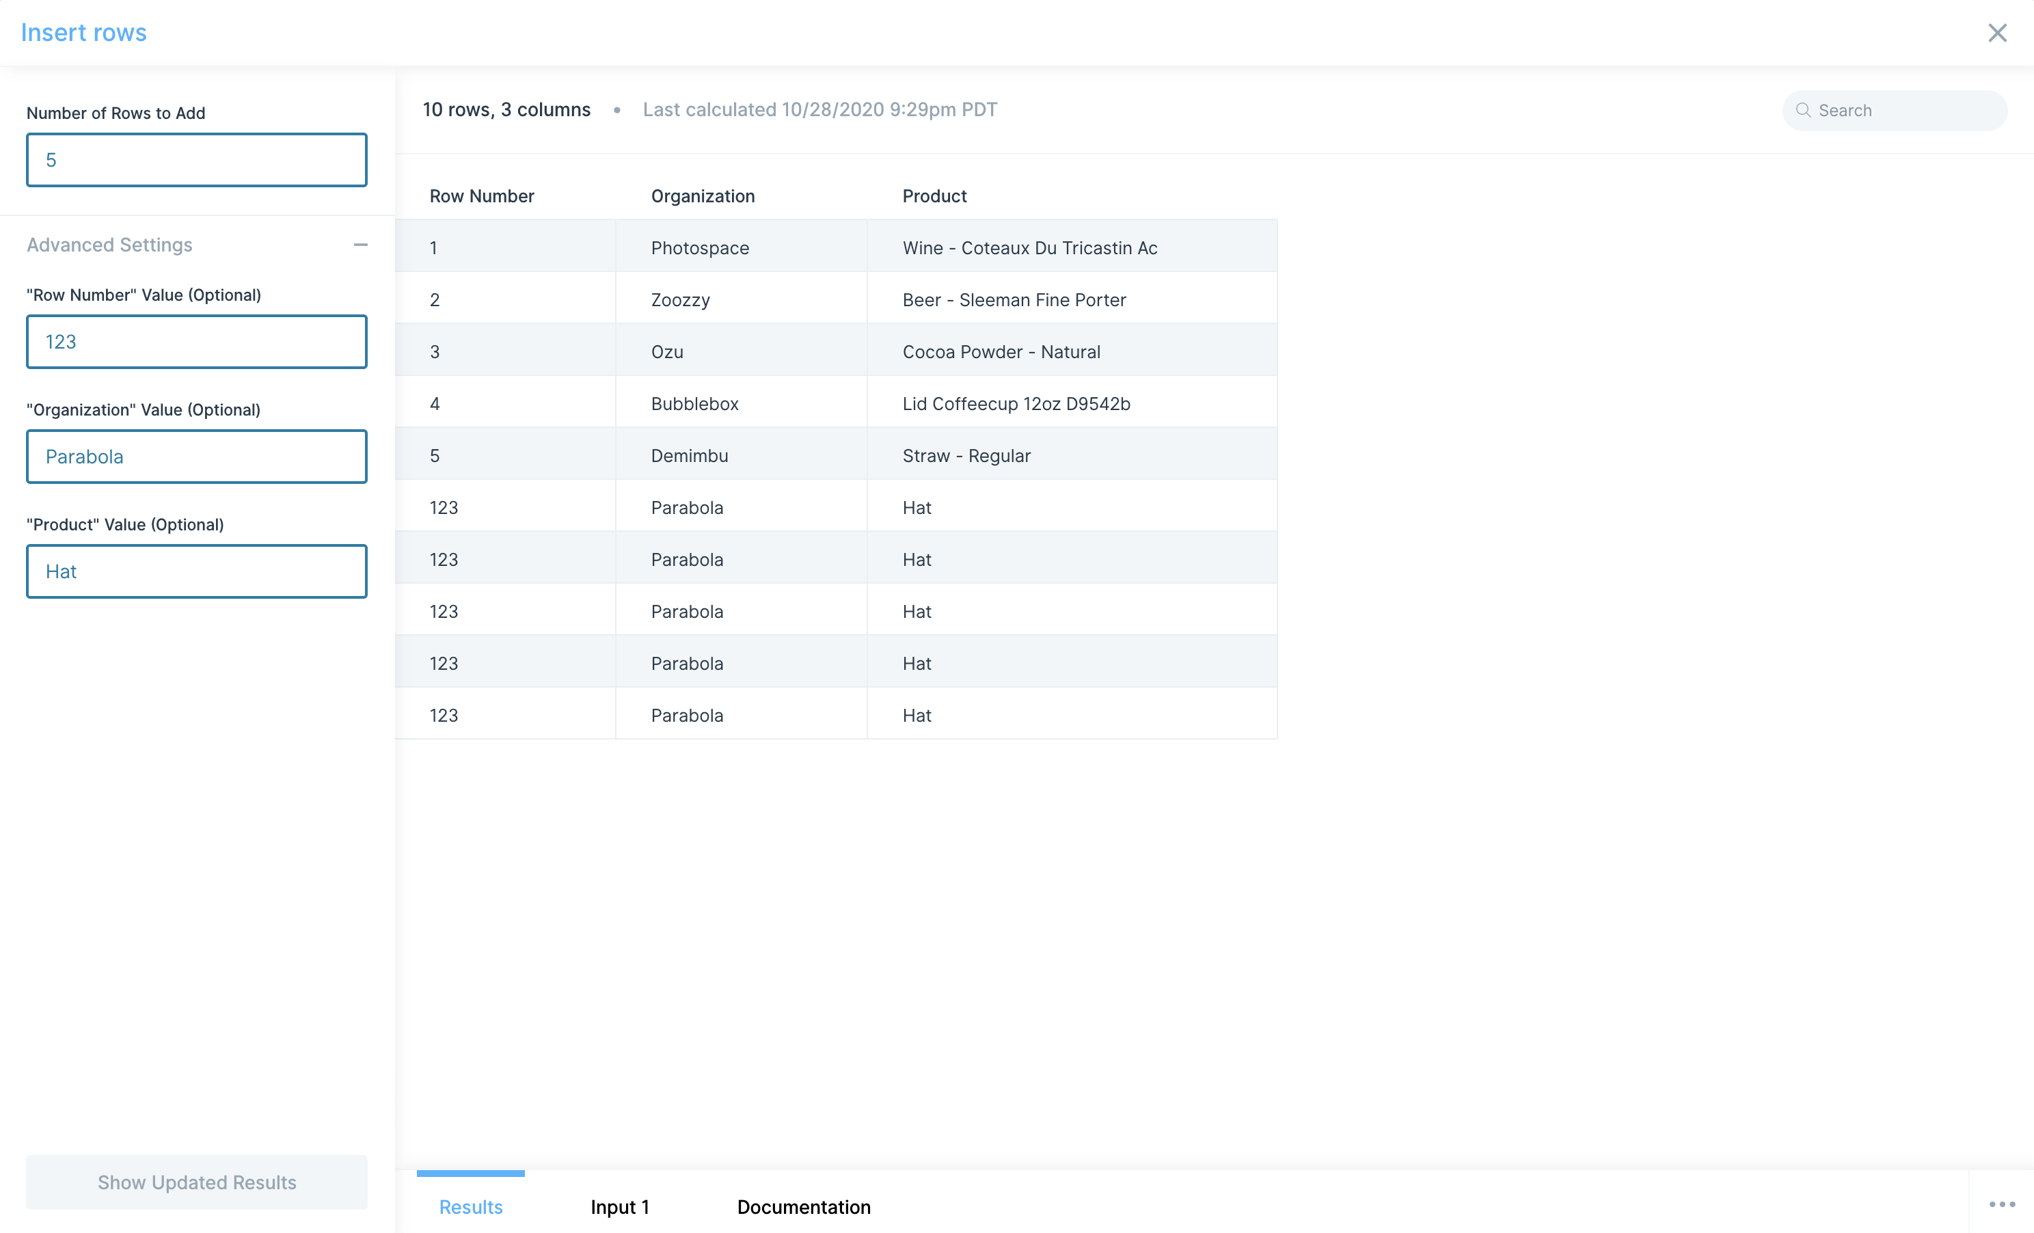Click the Row Number column header
The height and width of the screenshot is (1233, 2034).
(482, 196)
